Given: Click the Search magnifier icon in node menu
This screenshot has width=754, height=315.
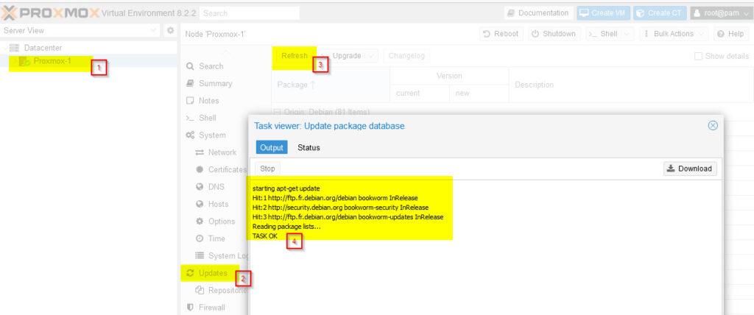Looking at the screenshot, I should click(190, 66).
